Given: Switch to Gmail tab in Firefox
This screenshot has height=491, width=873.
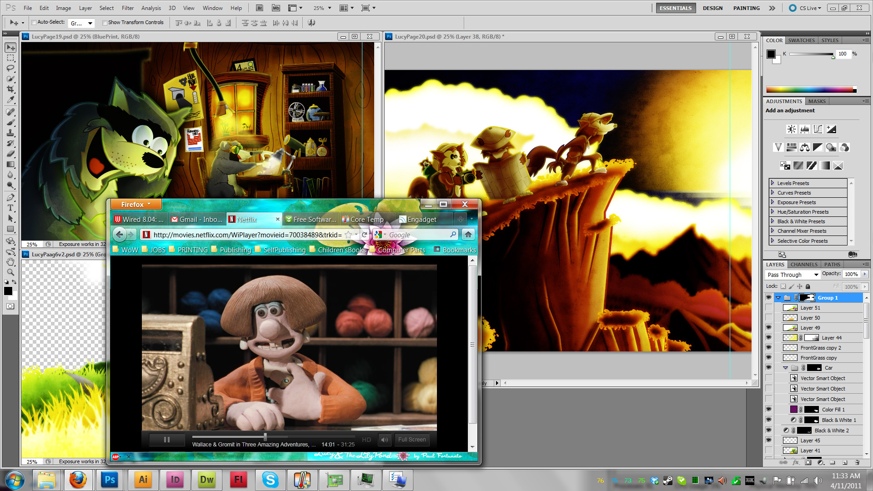Looking at the screenshot, I should click(x=197, y=219).
